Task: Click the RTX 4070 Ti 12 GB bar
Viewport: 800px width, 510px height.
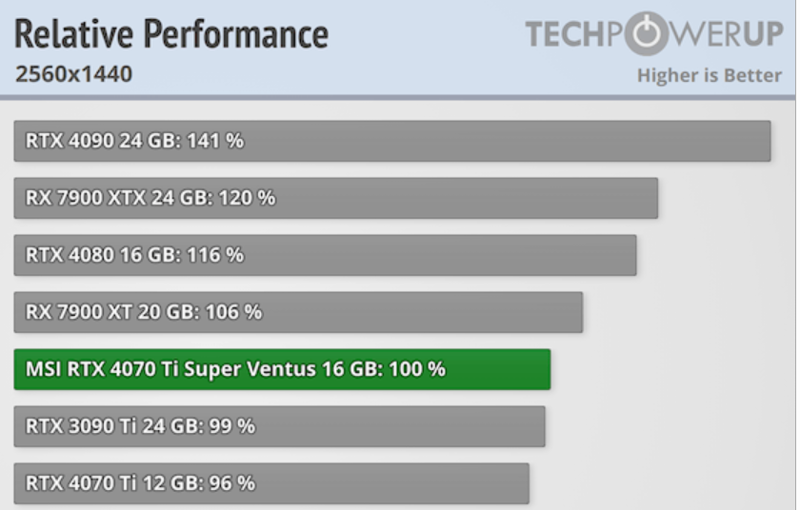Action: click(x=271, y=483)
